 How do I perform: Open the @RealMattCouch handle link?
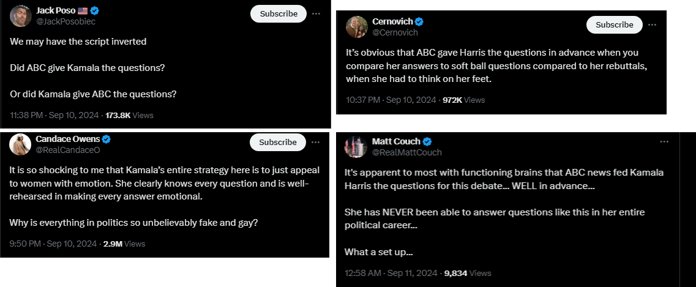[x=406, y=152]
